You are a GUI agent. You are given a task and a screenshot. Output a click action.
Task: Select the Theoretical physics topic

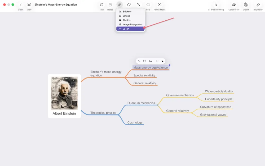point(103,113)
